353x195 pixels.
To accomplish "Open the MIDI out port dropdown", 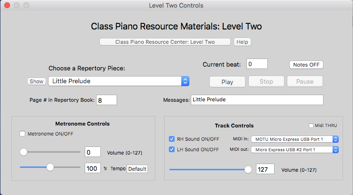I will click(x=295, y=150).
